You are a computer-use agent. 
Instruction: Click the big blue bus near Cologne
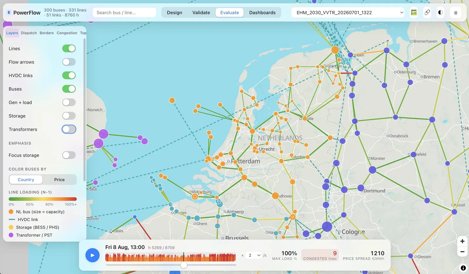[327, 226]
